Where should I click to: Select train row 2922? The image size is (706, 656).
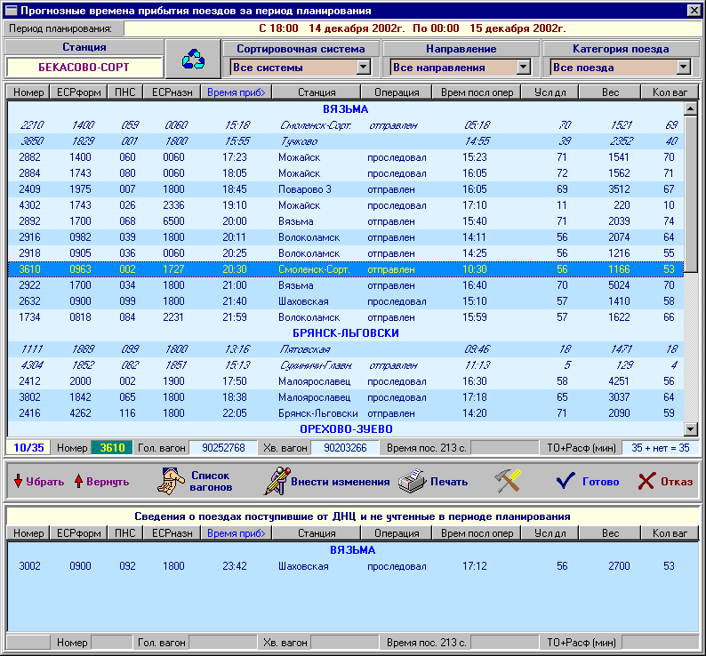346,285
